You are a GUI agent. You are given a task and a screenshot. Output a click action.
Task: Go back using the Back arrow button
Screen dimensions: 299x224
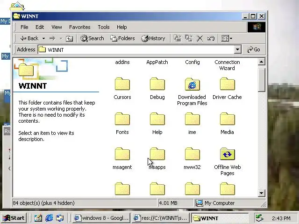click(29, 38)
